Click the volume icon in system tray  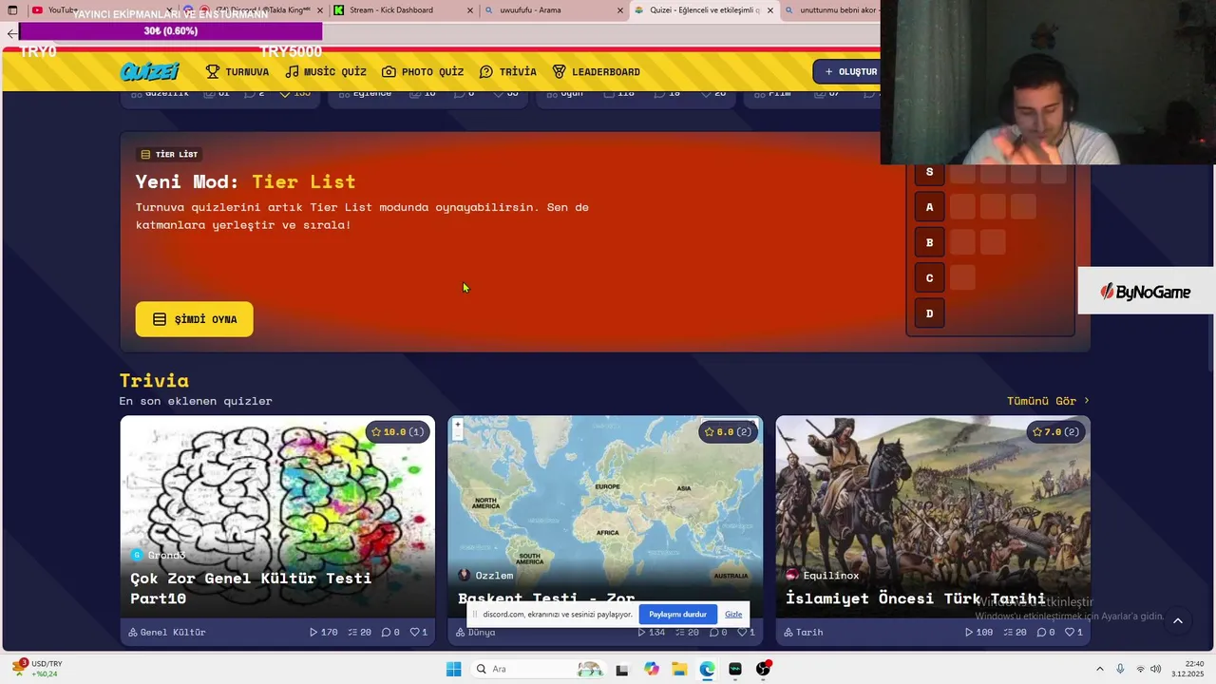[x=1156, y=669]
